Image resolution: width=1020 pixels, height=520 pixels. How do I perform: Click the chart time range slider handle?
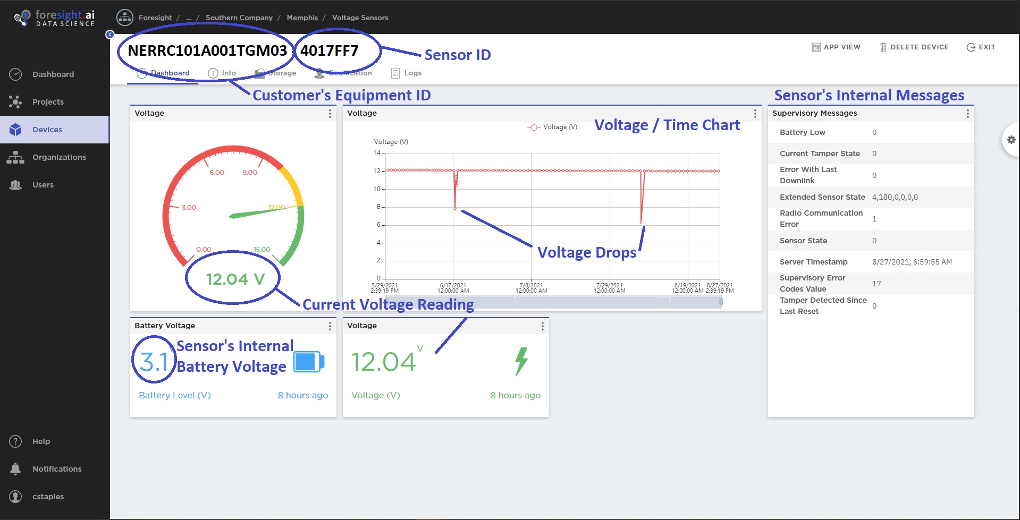point(721,302)
